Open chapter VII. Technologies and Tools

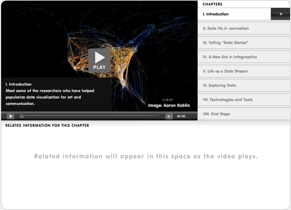244,100
